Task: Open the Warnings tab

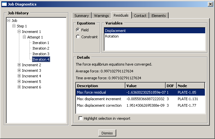Action: click(x=101, y=16)
